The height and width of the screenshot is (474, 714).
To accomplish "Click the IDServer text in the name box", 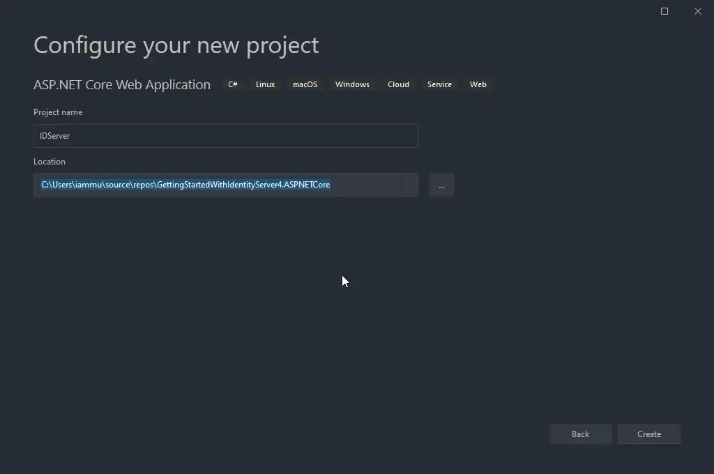I will coord(55,135).
